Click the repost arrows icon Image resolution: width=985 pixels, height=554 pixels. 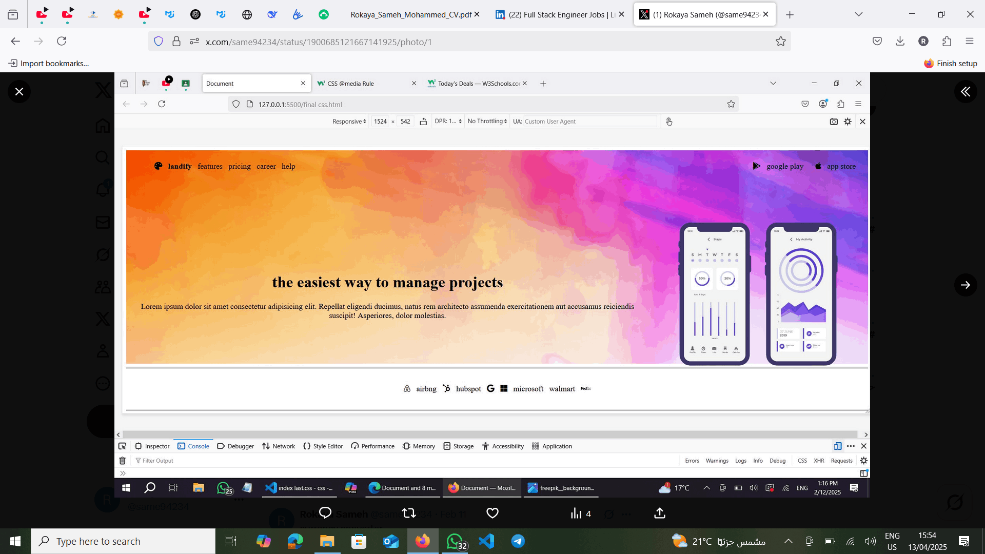(x=409, y=513)
